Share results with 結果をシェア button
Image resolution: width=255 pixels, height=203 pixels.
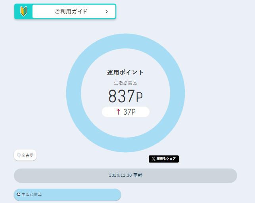[x=164, y=159]
